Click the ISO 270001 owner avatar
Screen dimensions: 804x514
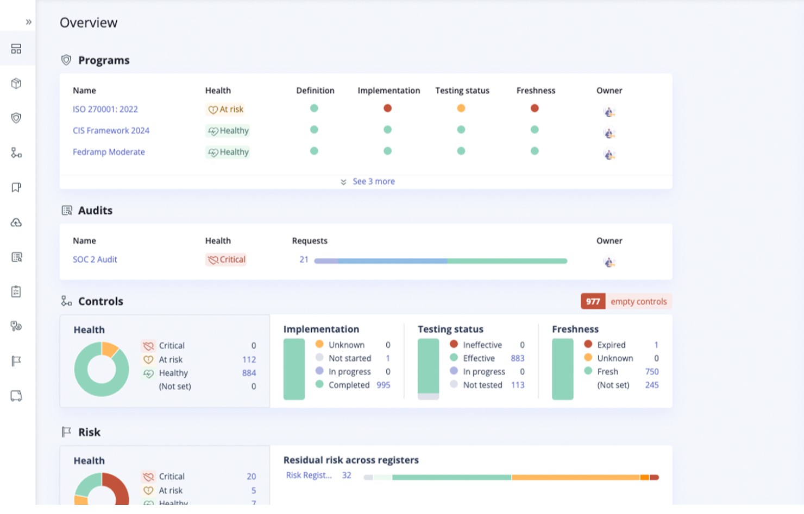click(609, 112)
